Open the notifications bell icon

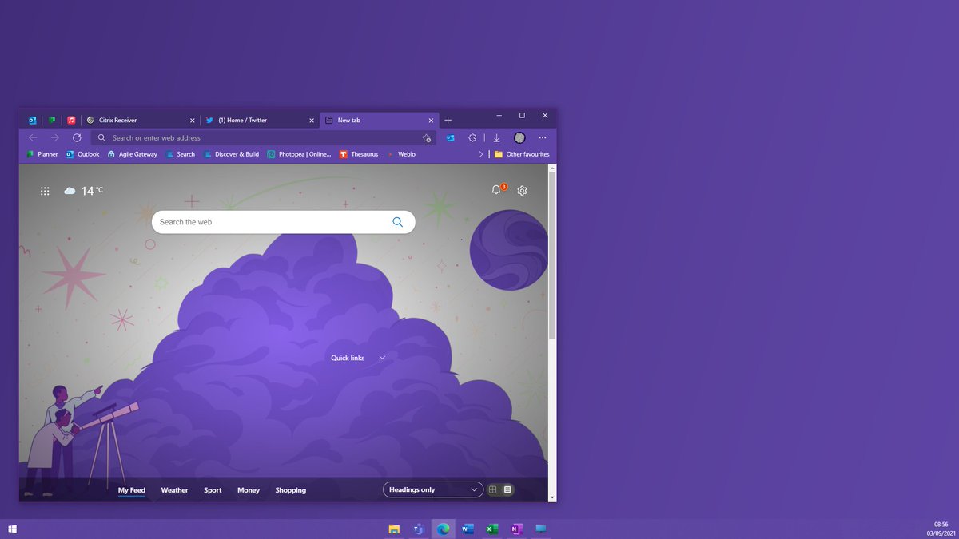coord(496,190)
